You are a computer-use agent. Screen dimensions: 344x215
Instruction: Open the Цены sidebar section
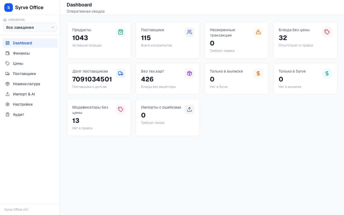coord(18,63)
